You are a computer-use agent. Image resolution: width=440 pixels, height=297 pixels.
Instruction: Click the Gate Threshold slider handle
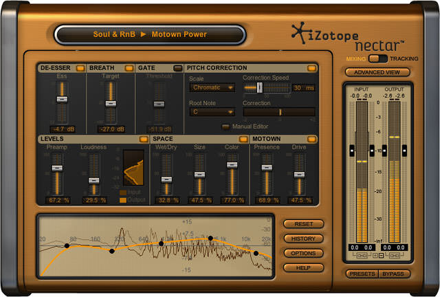tap(159, 104)
